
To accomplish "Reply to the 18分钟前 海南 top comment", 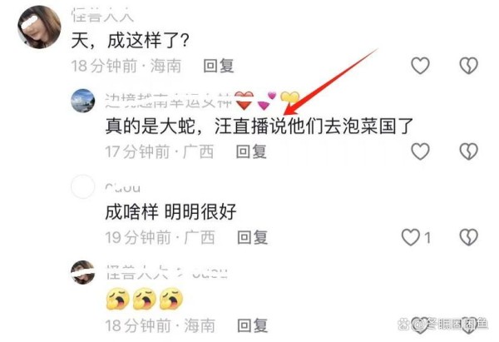I will [x=219, y=66].
